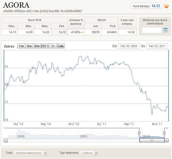Select the Cały range button
The width and height of the screenshot is (172, 159).
[x=61, y=46]
